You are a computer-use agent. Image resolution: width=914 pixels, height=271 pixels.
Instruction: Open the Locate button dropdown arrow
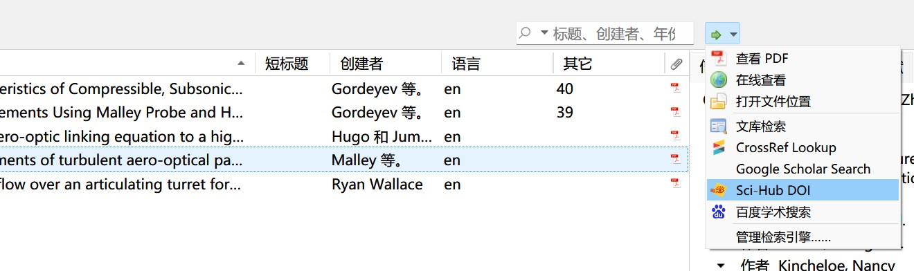[x=733, y=34]
